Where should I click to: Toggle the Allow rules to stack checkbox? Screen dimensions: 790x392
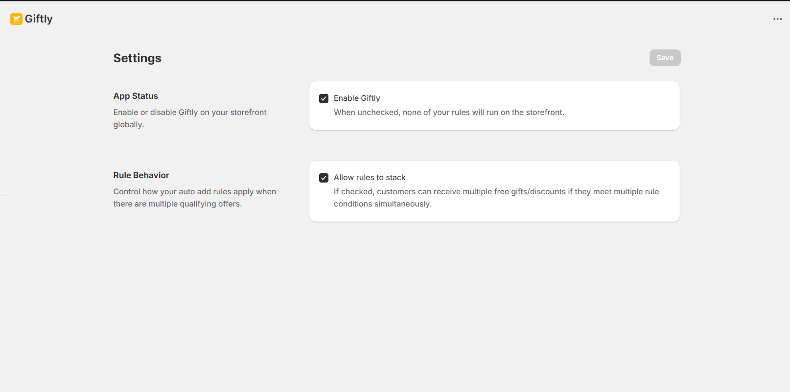[x=324, y=178]
